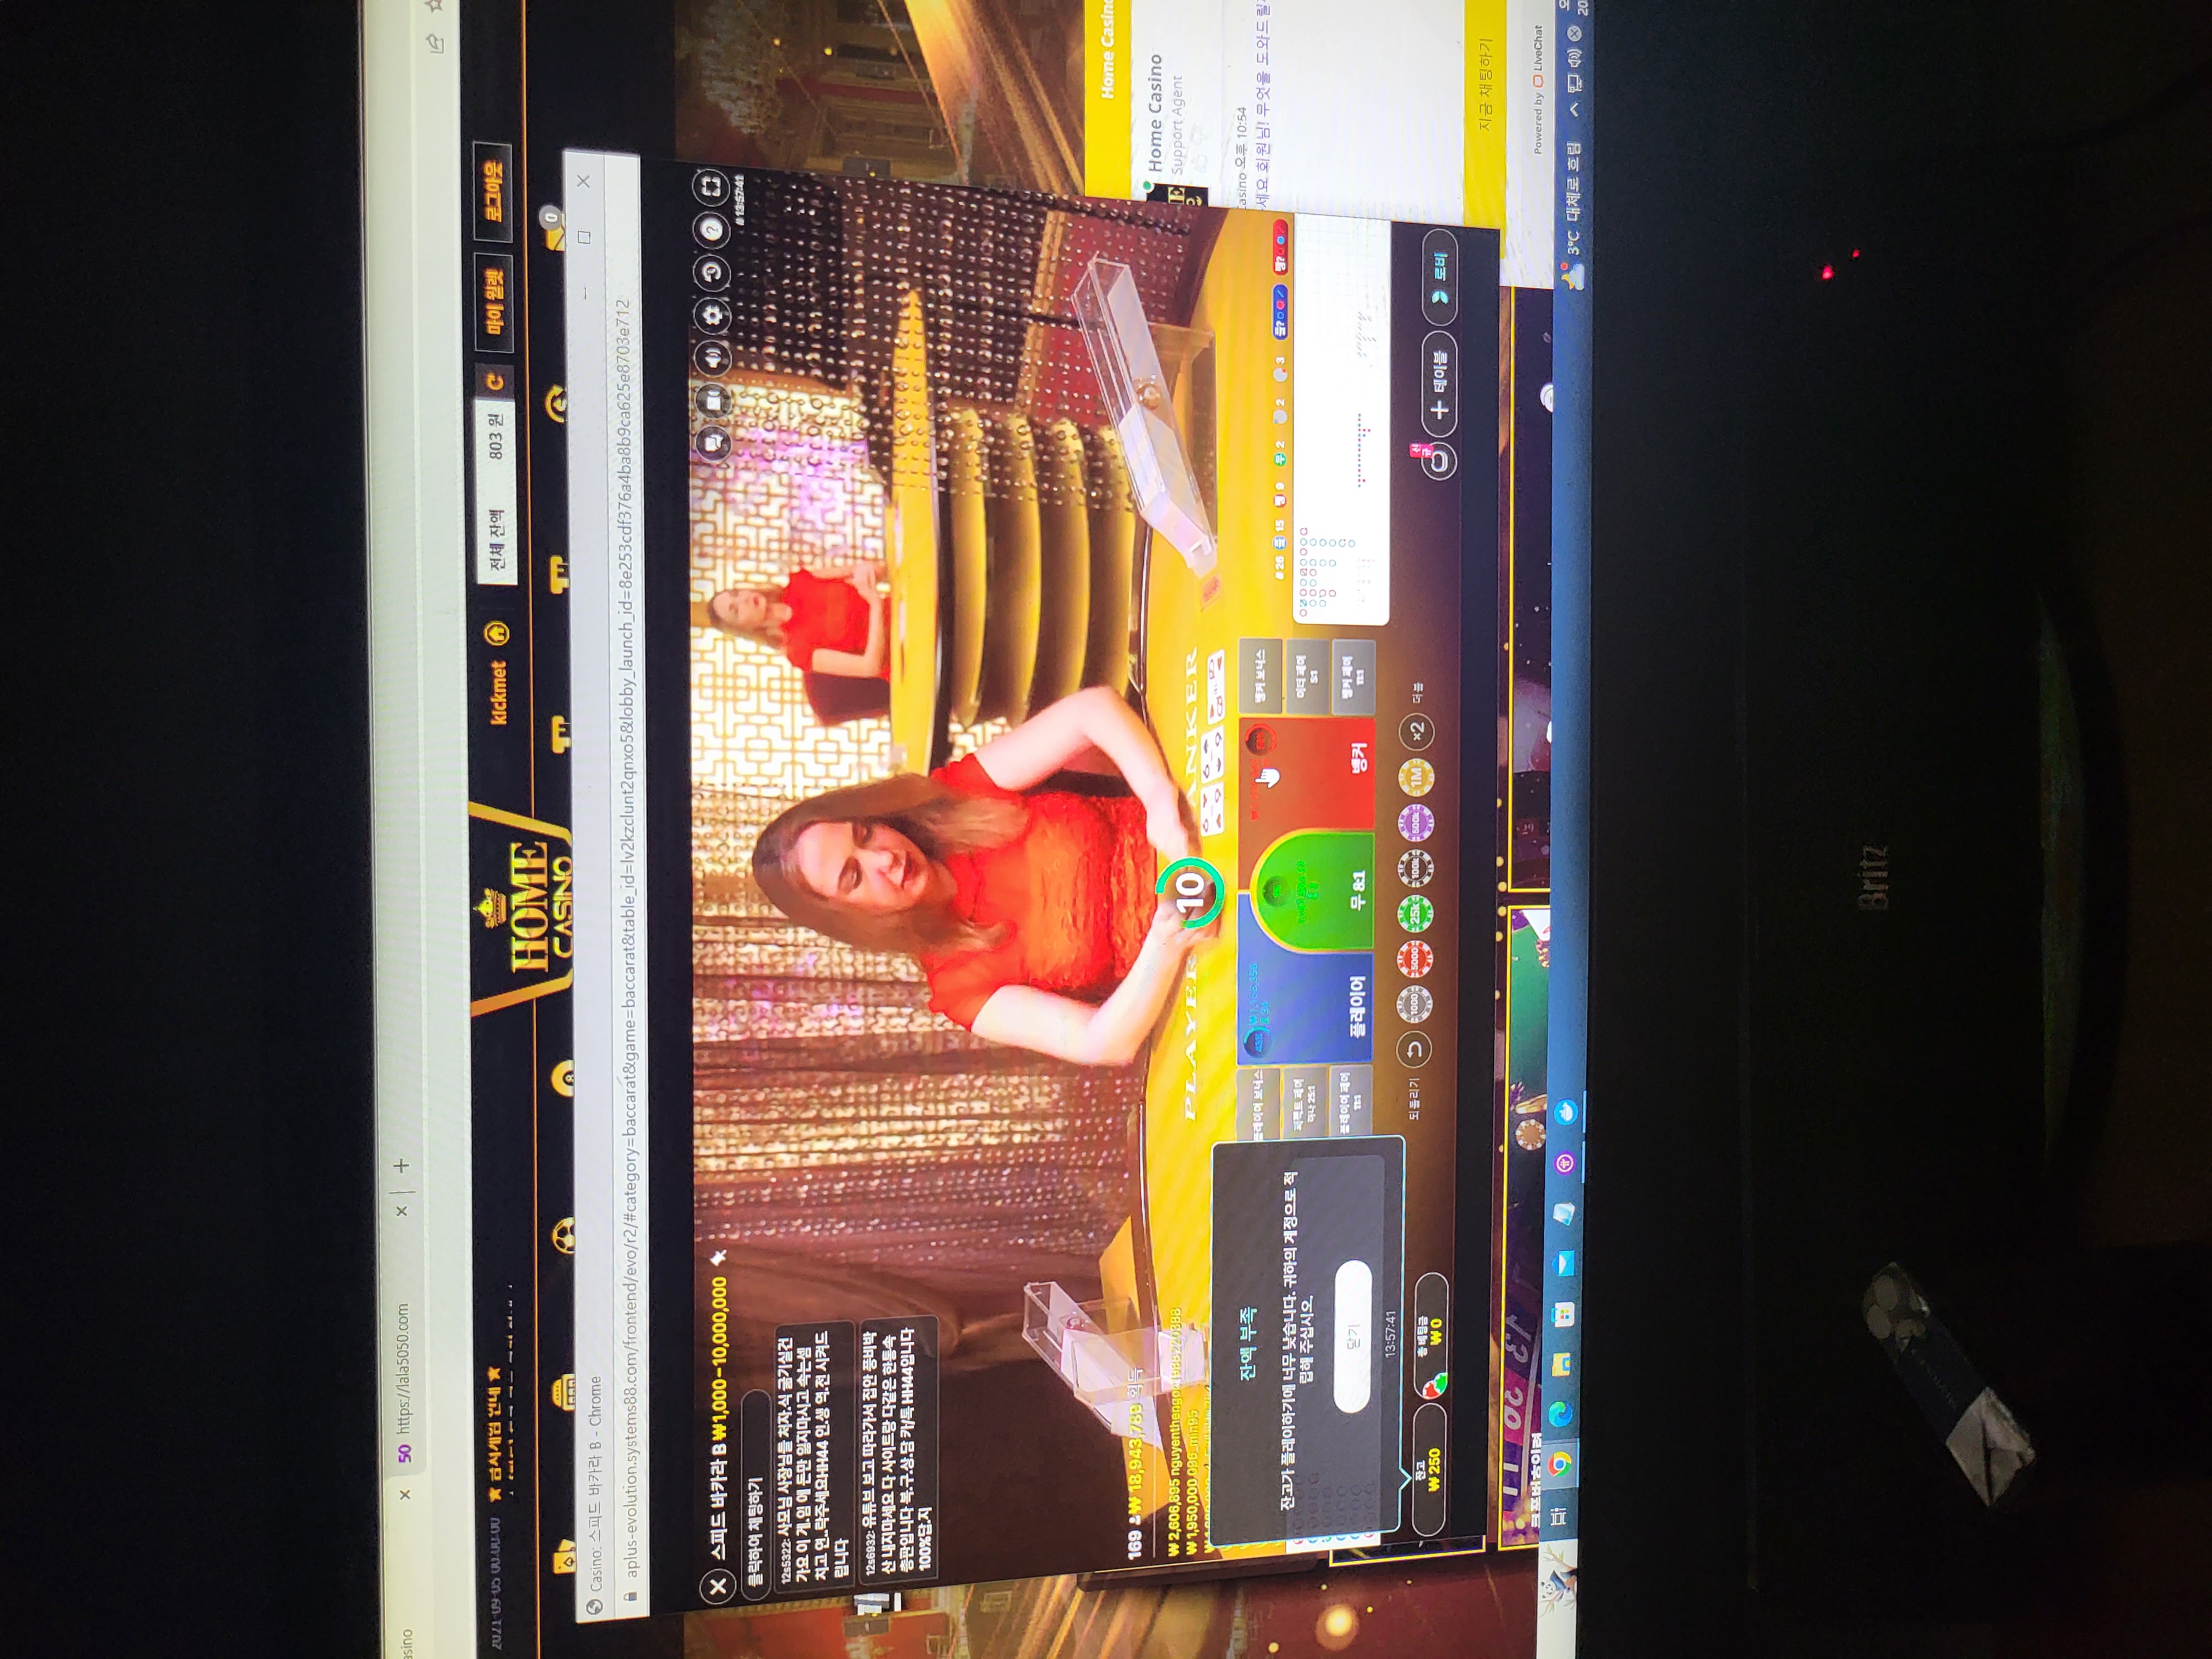Close the Speed Baccarat B game with the X
This screenshot has height=1659, width=2212.
tap(716, 1586)
